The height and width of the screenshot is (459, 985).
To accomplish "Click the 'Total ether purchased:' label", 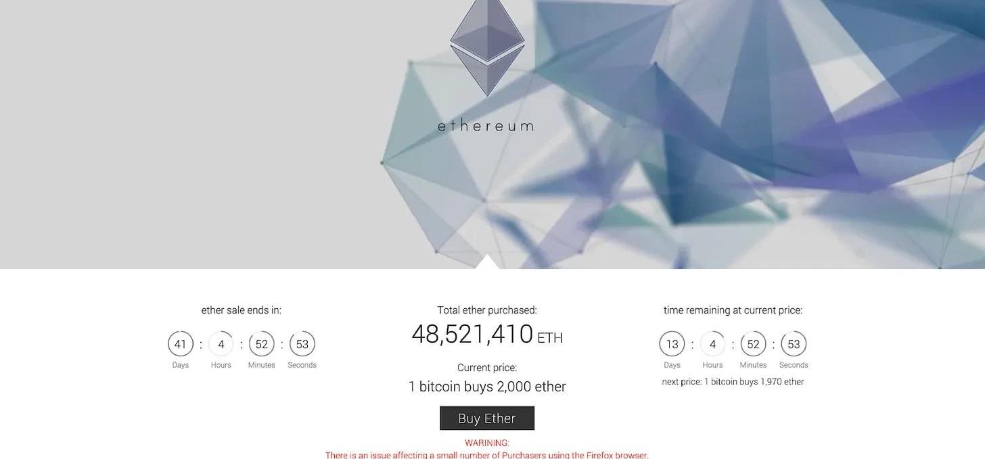I will pos(487,310).
